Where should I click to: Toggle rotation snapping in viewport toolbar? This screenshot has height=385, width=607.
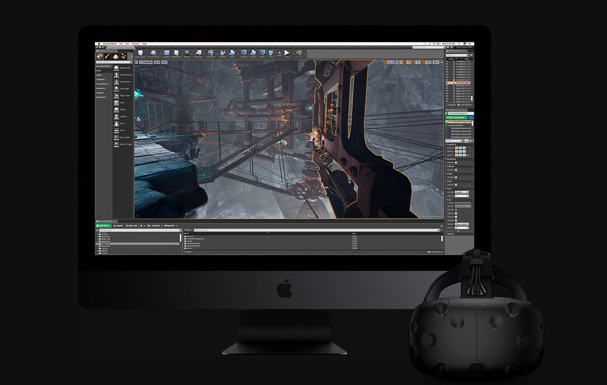tap(413, 62)
